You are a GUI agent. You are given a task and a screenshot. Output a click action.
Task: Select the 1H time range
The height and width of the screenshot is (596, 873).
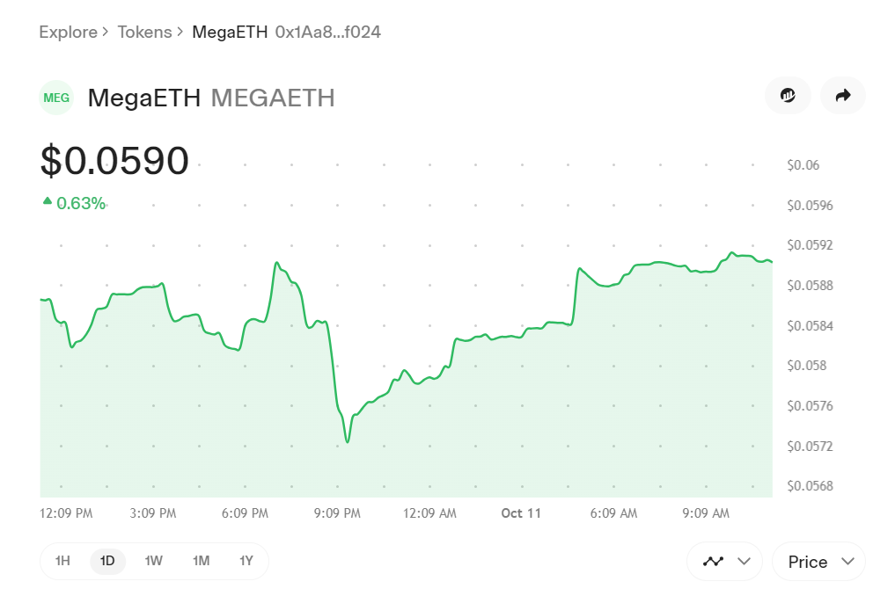click(62, 561)
